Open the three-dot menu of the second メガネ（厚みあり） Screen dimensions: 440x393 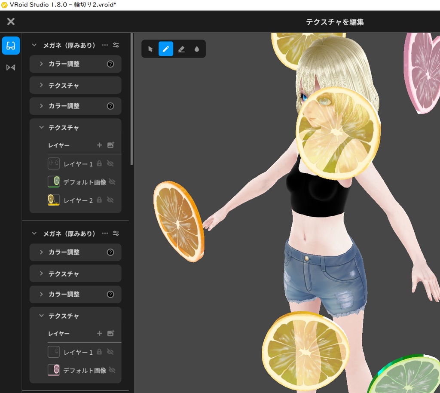105,233
